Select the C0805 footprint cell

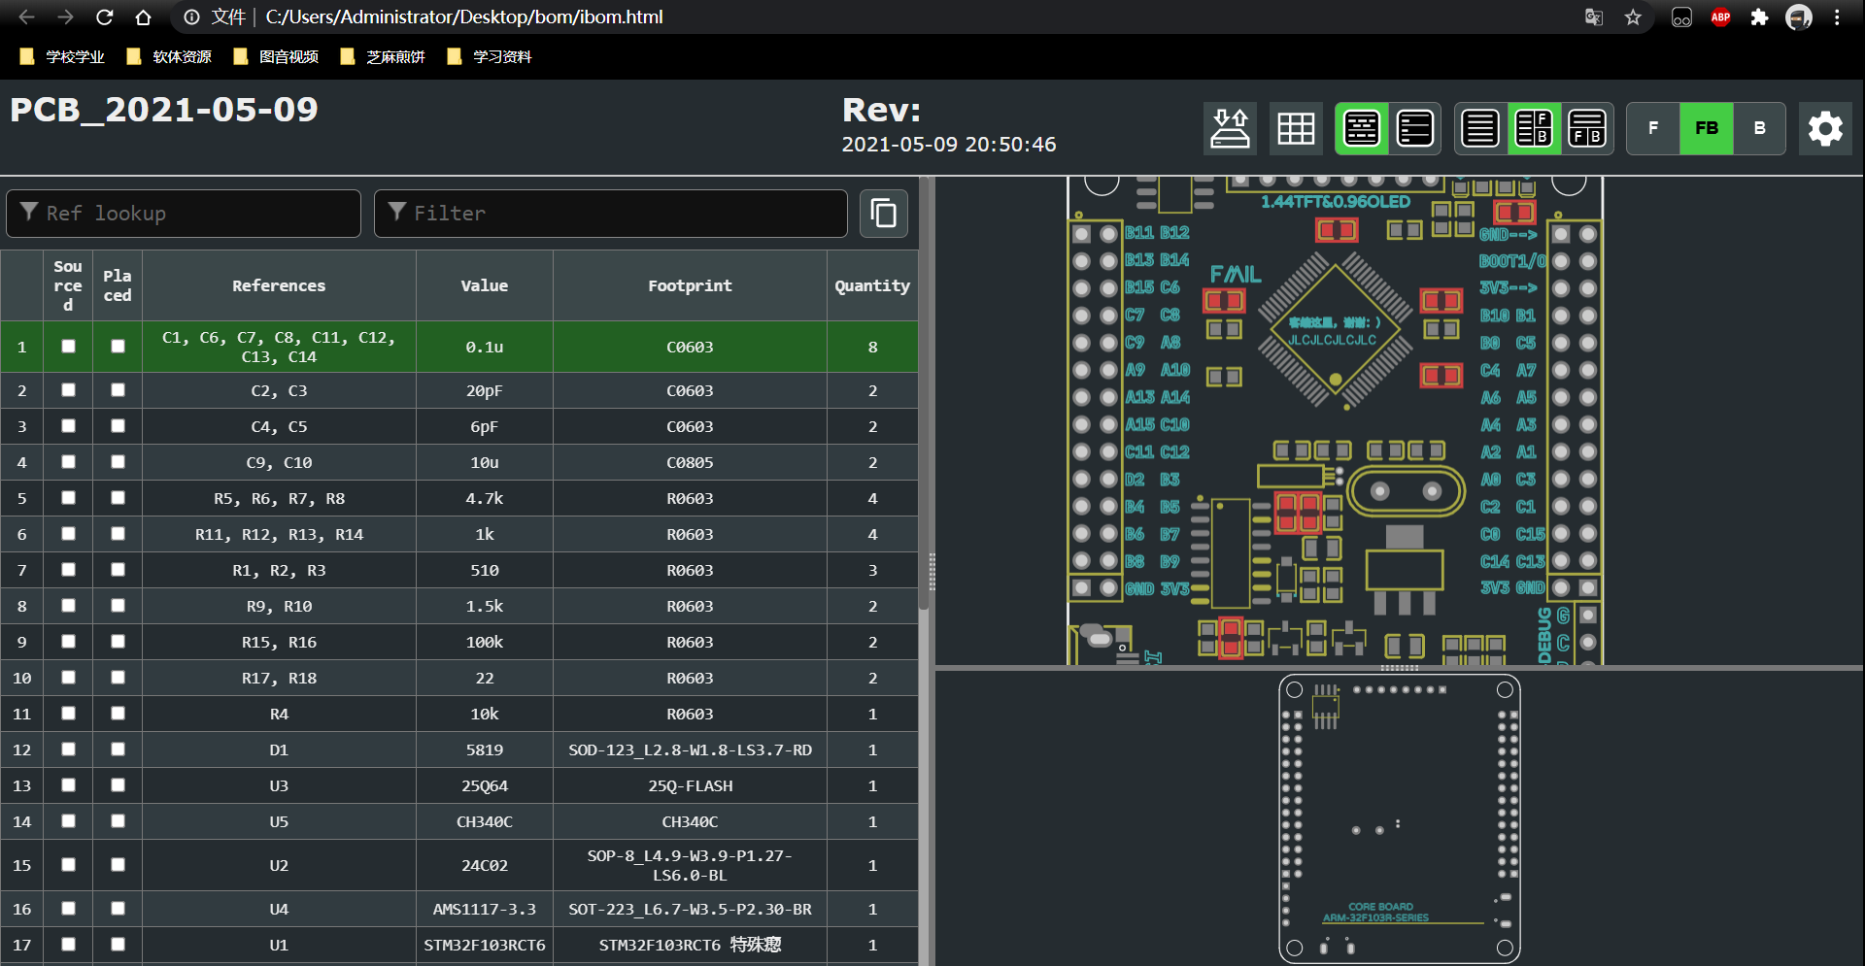pos(690,462)
